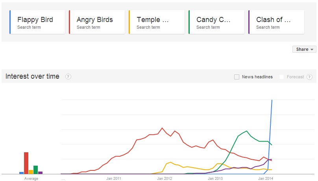Click the Jan 2011 axis label

(x=113, y=179)
